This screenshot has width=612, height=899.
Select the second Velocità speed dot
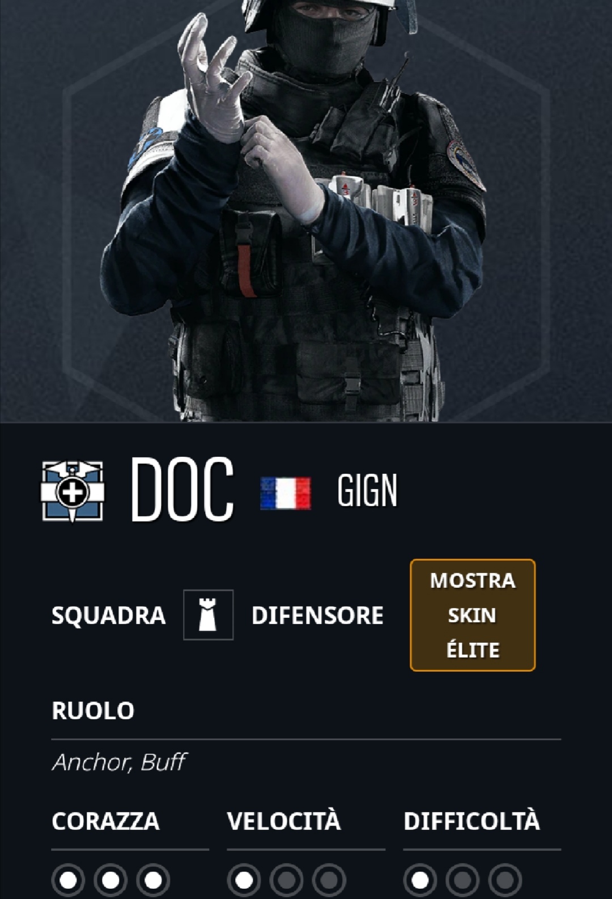tap(287, 880)
